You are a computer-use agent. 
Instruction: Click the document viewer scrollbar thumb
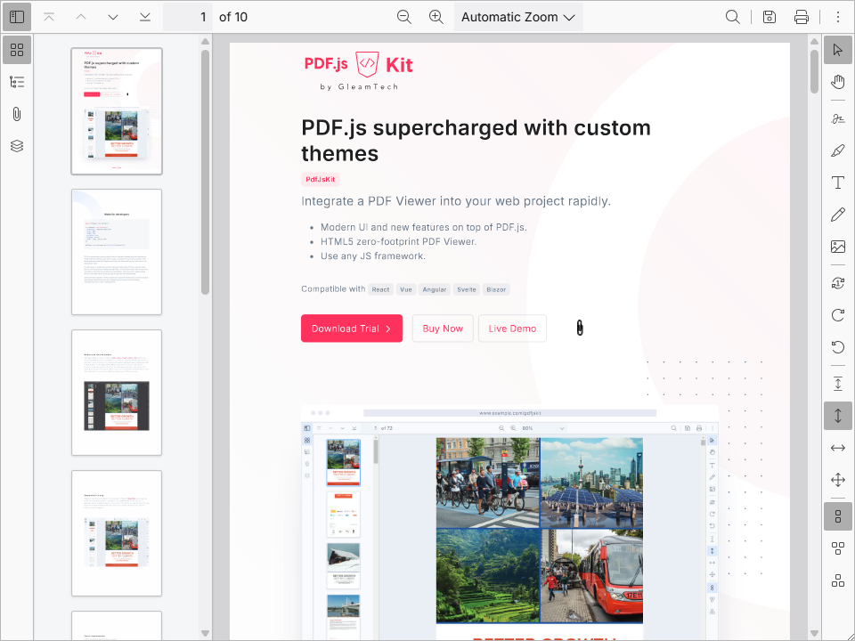tap(815, 71)
